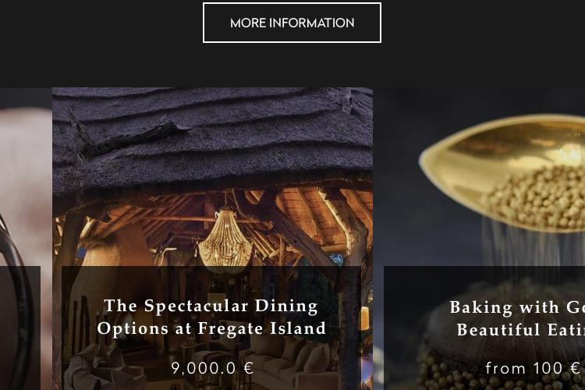Viewport: 585px width, 390px height.
Task: Click the from 100 € price text
Action: coord(534,368)
